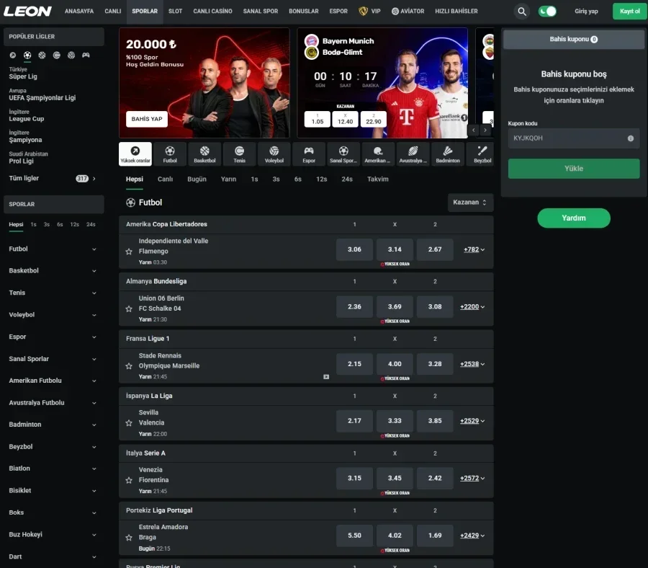Click the basketball icon under Popüler Ligler
648x568 pixels.
42,55
